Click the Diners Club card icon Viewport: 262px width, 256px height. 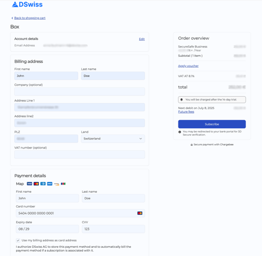pos(43,184)
